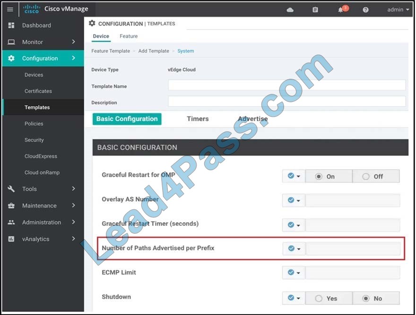This screenshot has width=416, height=315.
Task: Collapse the Configuration menu chevron
Action: 73,58
